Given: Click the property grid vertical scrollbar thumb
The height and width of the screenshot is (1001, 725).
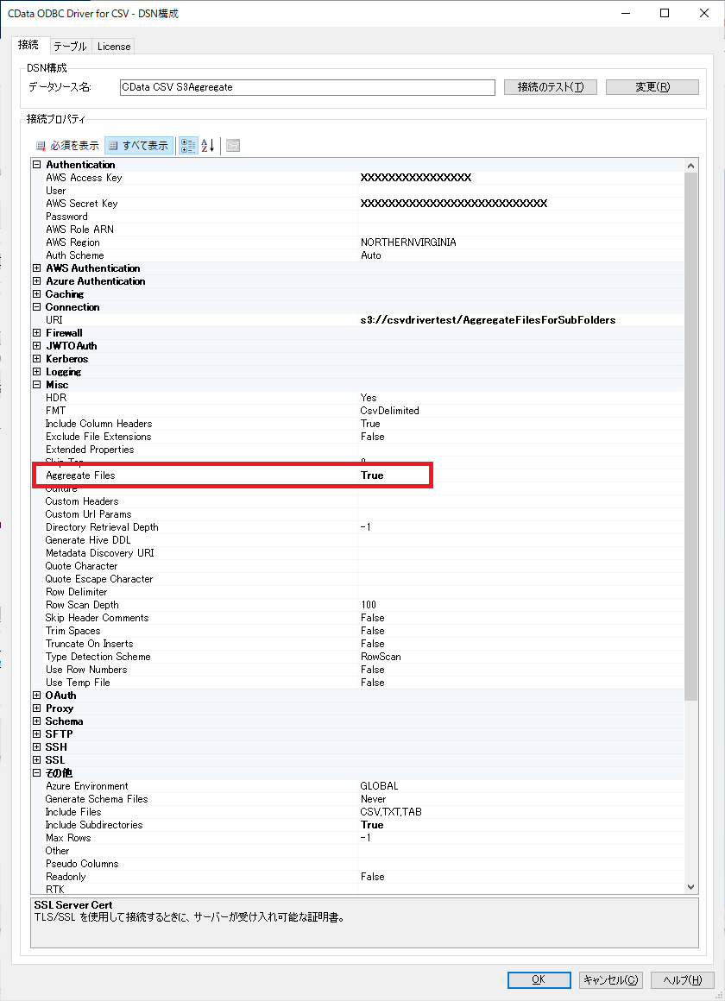Looking at the screenshot, I should (690, 436).
